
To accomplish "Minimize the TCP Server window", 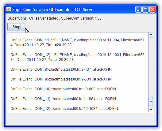I will (x=138, y=9).
